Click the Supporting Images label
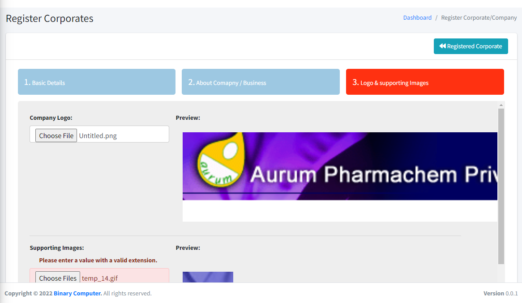Image resolution: width=522 pixels, height=303 pixels. [57, 248]
